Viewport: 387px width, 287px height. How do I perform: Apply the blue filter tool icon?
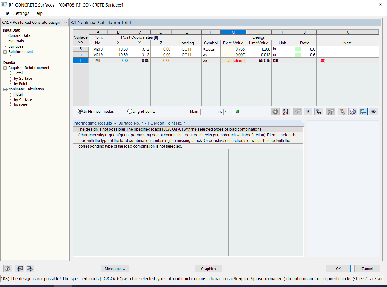pos(308,112)
